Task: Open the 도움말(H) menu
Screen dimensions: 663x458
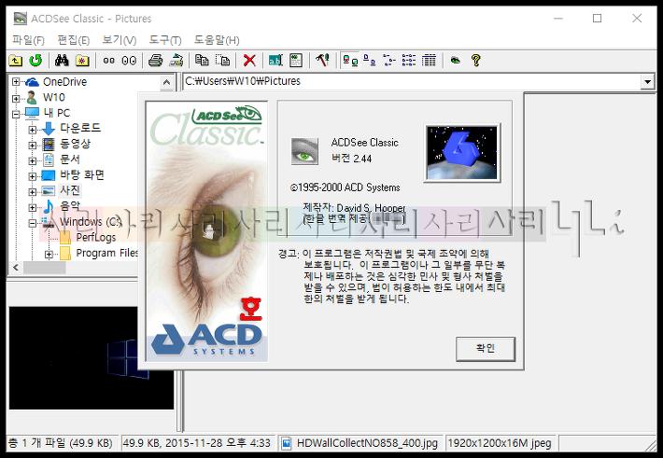Action: pos(217,40)
